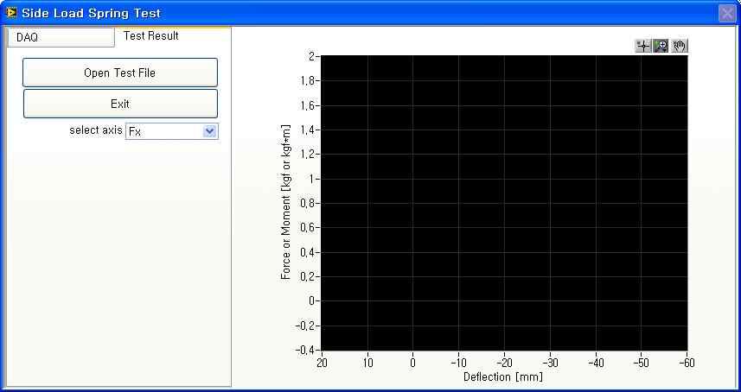Click the Fx value in axis selector

click(163, 131)
